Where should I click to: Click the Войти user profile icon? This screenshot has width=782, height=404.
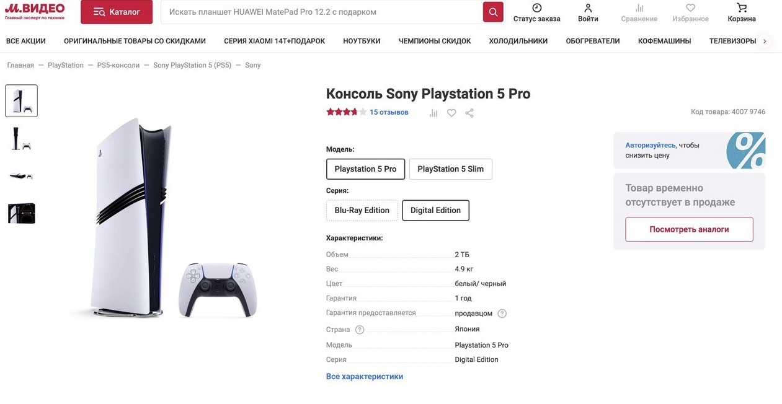pyautogui.click(x=588, y=8)
